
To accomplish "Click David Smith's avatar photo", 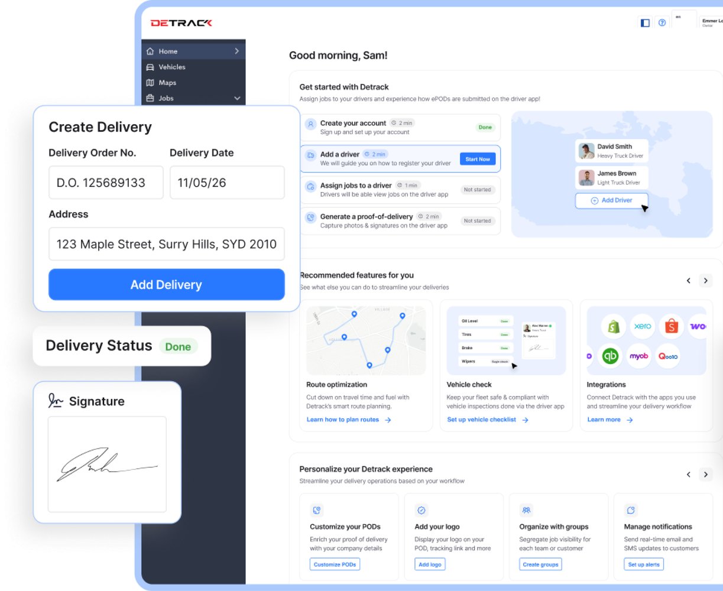I will pos(586,151).
